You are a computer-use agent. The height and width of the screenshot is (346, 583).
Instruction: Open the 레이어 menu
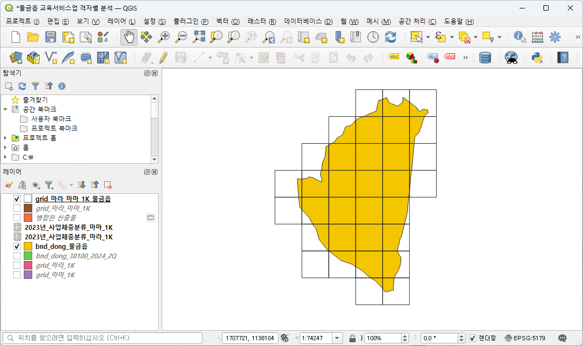pyautogui.click(x=121, y=22)
